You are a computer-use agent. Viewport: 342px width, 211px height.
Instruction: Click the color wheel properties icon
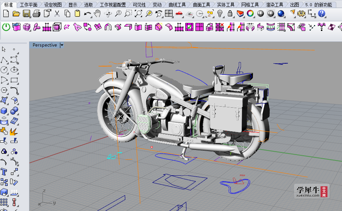click(x=250, y=14)
